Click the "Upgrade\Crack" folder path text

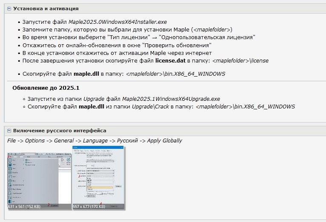pos(149,106)
